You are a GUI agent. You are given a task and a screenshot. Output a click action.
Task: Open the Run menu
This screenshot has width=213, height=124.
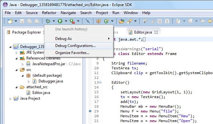116,13
